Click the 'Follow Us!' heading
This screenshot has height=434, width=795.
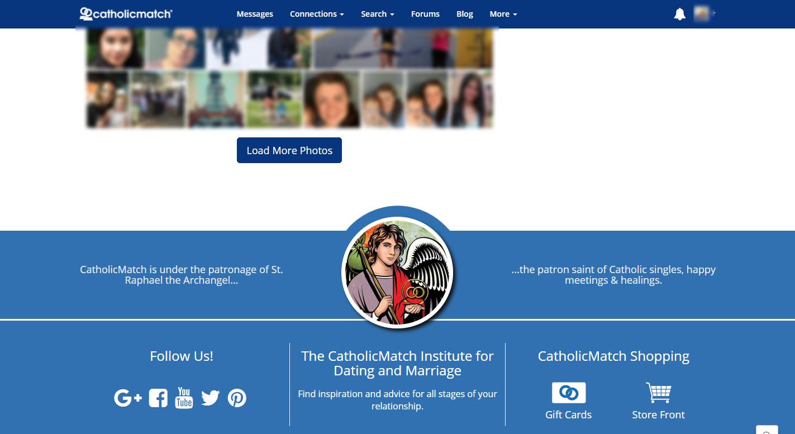coord(182,356)
